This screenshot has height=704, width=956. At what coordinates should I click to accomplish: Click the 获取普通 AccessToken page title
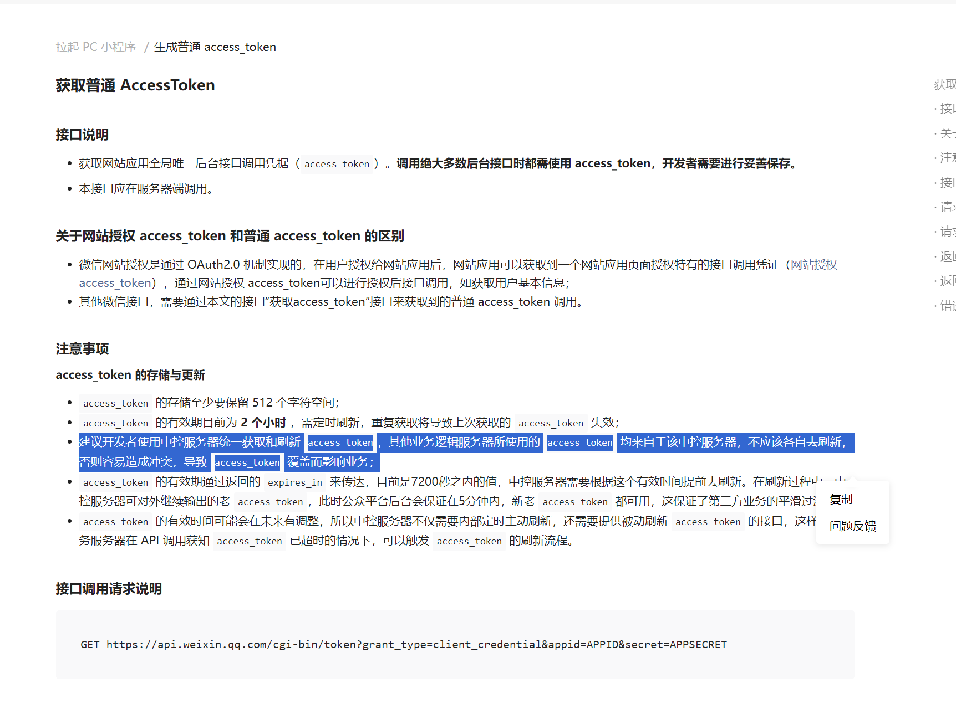pos(135,85)
